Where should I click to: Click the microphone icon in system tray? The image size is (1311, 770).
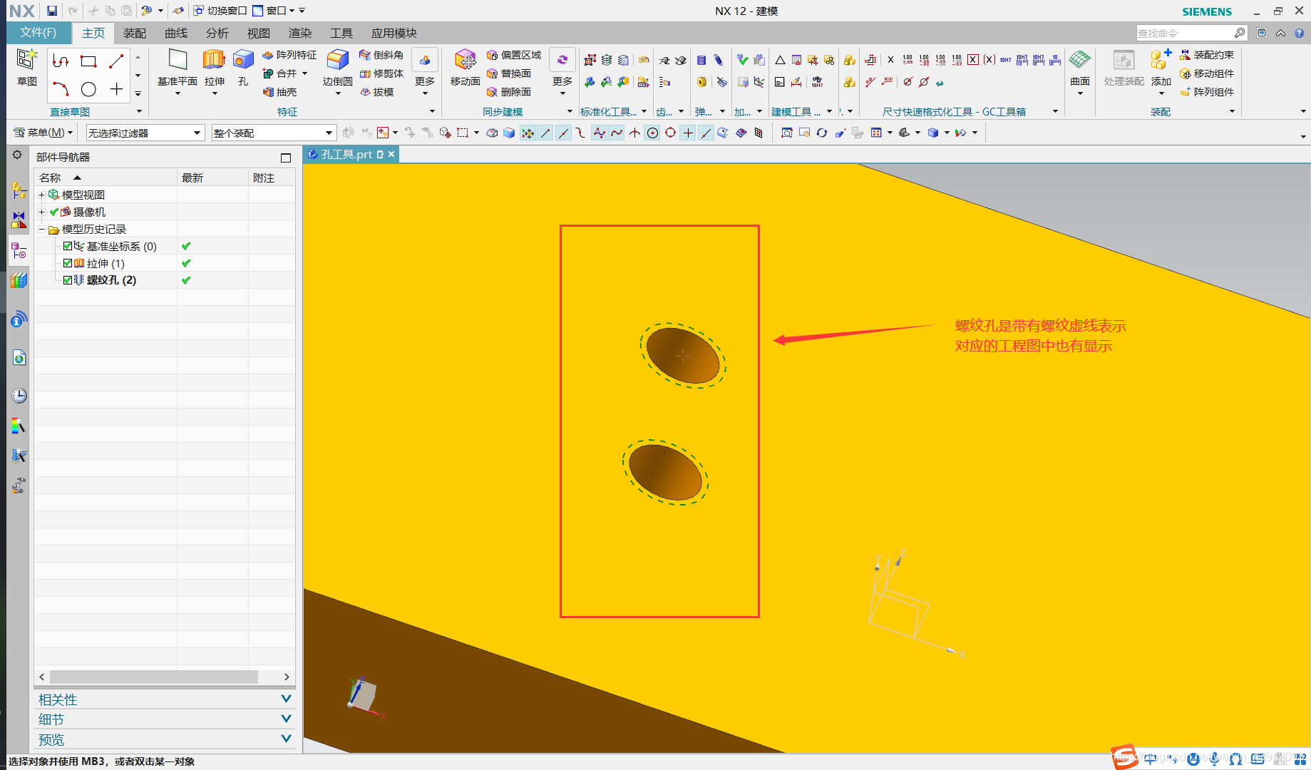tap(1214, 759)
